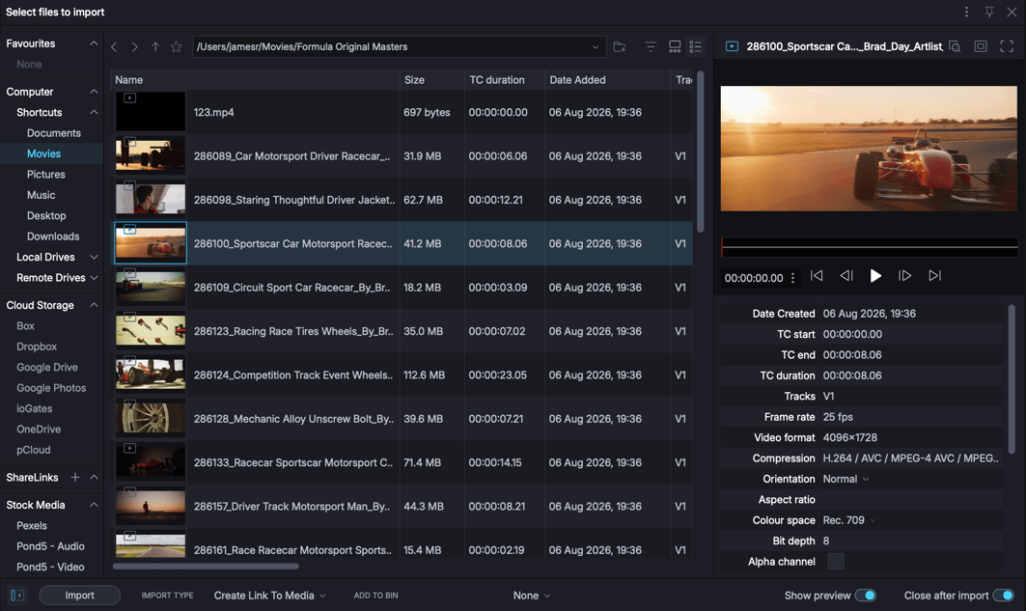
Task: Go forward with the right arrow icon
Action: point(134,47)
